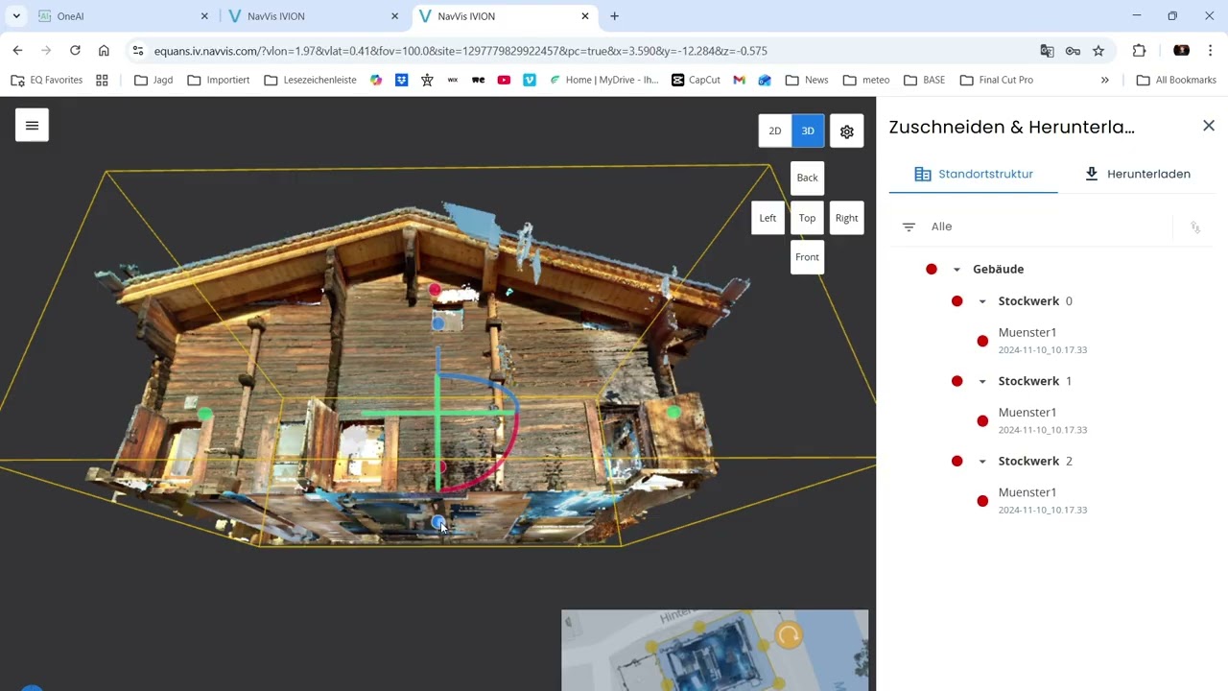Open the home page
Viewport: 1228px width, 691px height.
(x=104, y=51)
